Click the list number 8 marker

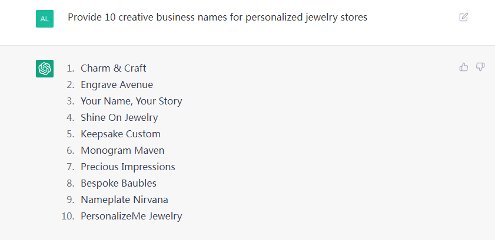click(x=70, y=183)
